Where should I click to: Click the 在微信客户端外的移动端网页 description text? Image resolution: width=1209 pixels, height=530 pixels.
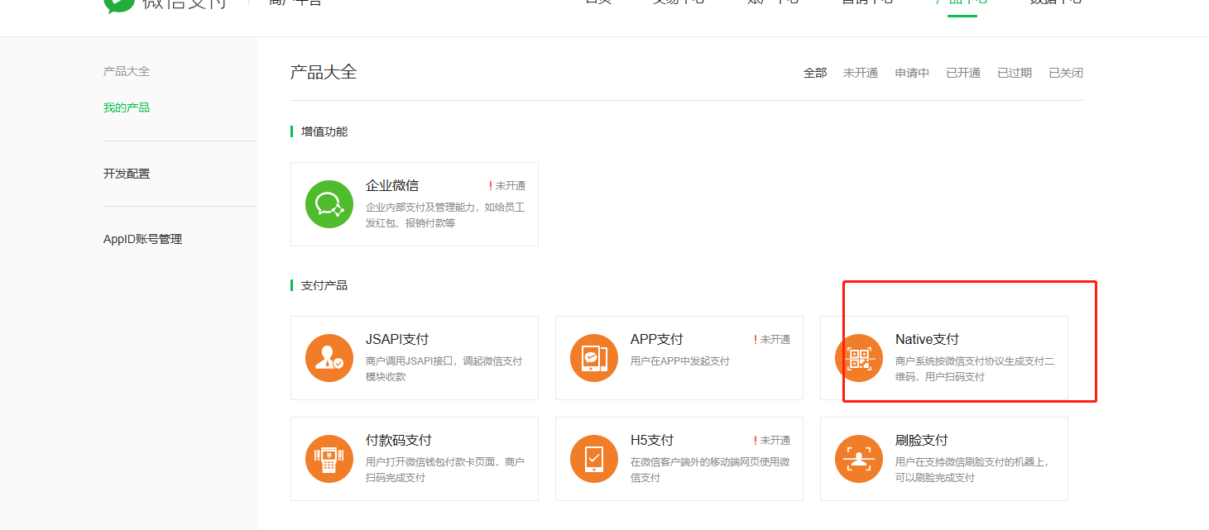tap(710, 470)
